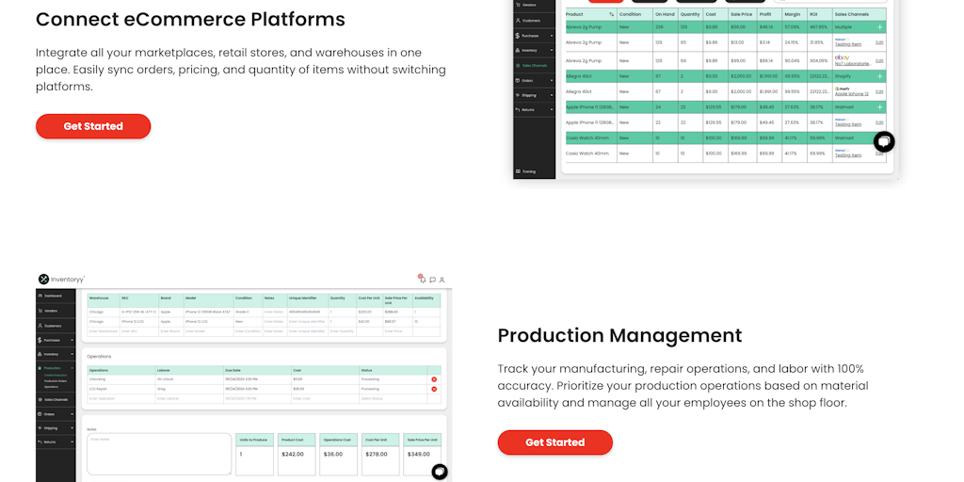
Task: Expand Inventory arrow in the Production screenshot sidebar
Action: 72,354
